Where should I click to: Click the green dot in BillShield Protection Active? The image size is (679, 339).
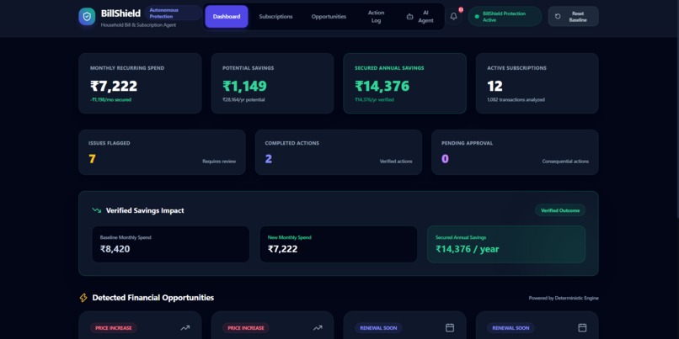point(477,17)
